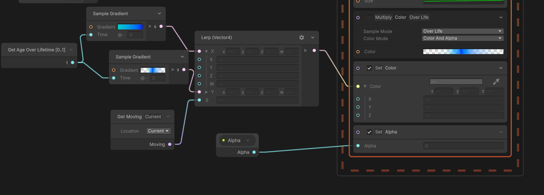Viewport: 544px width, 195px height.
Task: Click the Alpha property node's output port
Action: coord(254,152)
